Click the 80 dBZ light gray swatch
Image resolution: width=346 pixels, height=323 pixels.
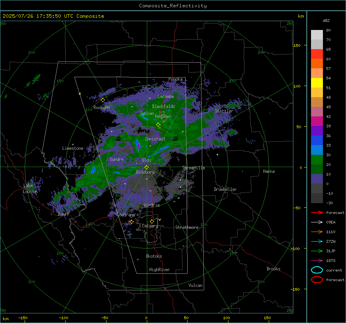[x=317, y=35]
